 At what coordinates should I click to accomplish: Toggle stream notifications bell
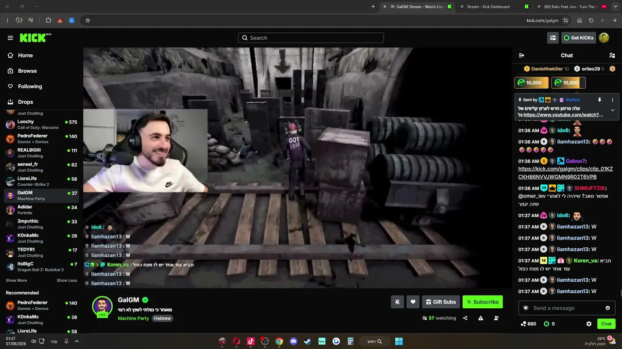tap(397, 302)
